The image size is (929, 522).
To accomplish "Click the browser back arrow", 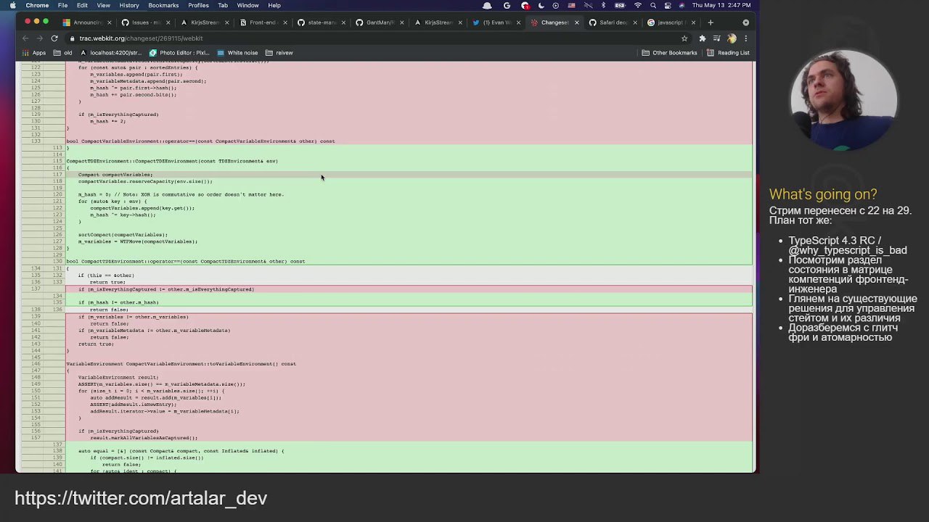I will pos(25,38).
